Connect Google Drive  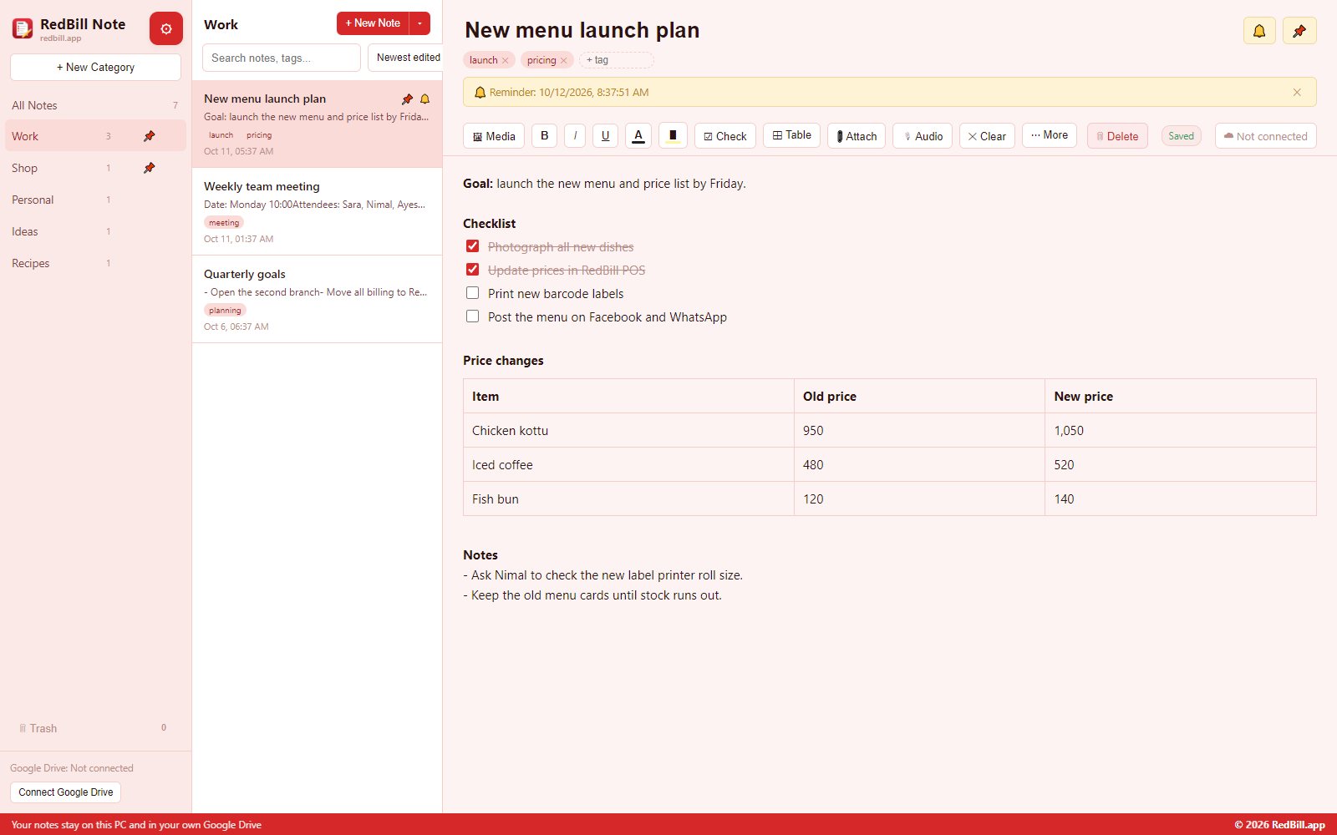66,792
